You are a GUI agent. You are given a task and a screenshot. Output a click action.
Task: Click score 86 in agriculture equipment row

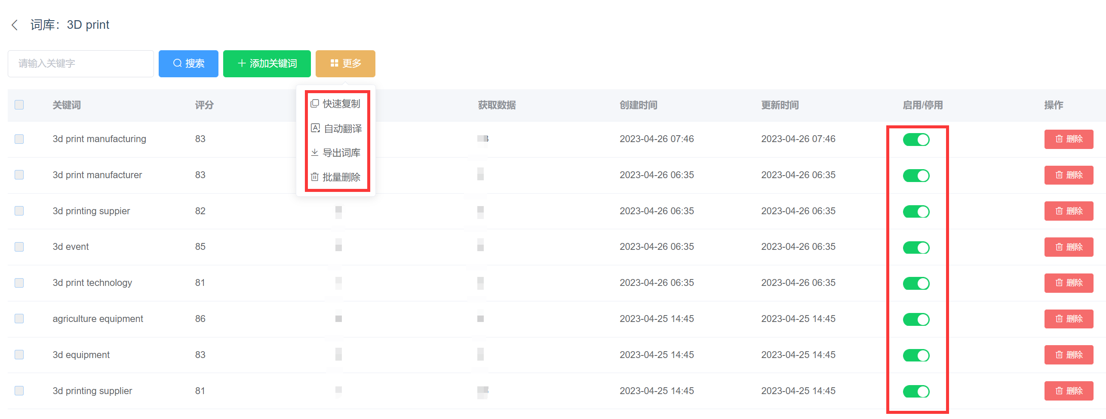pyautogui.click(x=200, y=319)
